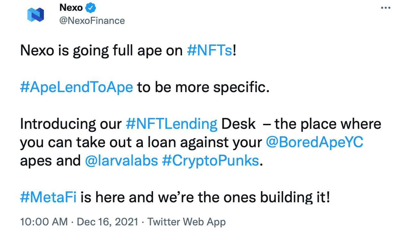
Task: Click Nexo's blue verified badge
Action: (x=91, y=7)
